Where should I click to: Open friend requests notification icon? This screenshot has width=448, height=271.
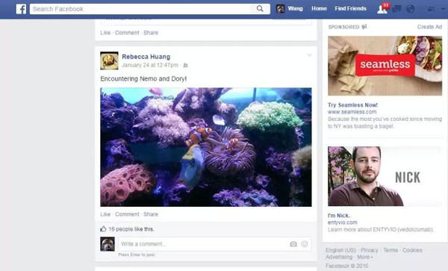click(x=382, y=9)
